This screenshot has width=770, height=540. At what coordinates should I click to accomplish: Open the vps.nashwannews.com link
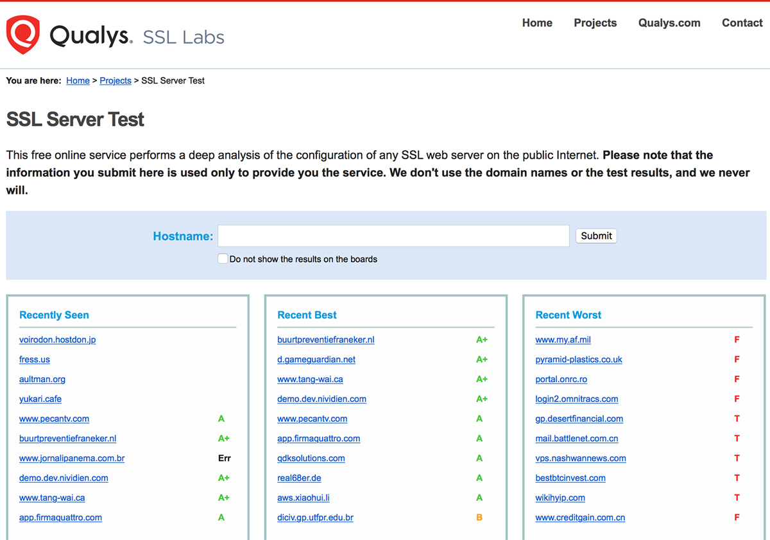click(581, 459)
